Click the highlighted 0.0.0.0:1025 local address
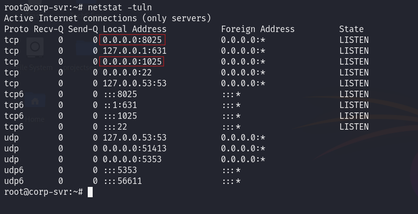This screenshot has height=214, width=418. 132,62
